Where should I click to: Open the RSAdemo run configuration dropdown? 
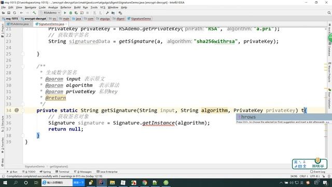[50, 13]
